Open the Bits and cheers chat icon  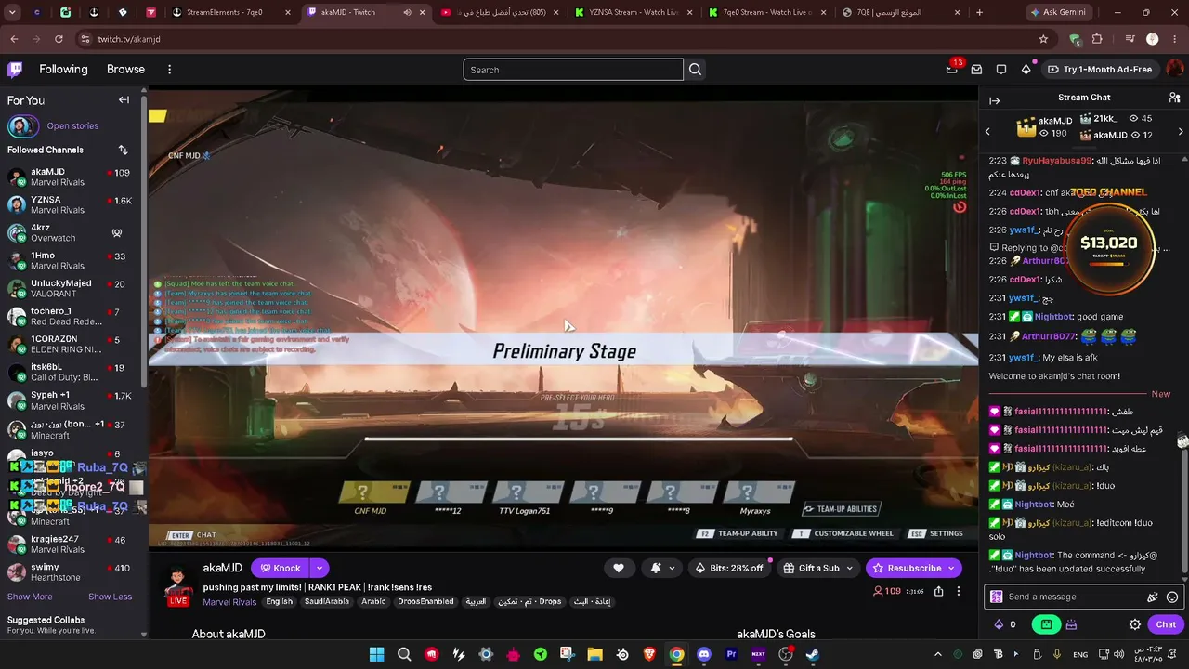tap(1152, 597)
